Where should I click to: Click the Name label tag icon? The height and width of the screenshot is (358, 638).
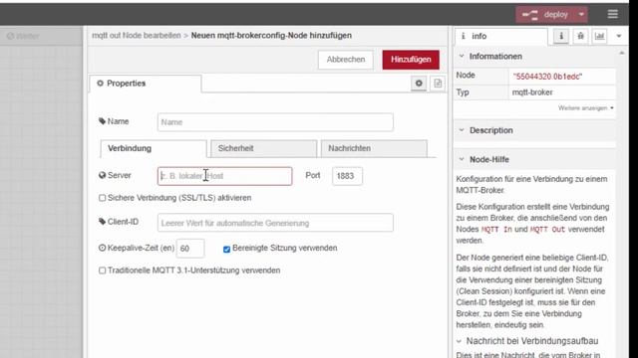click(x=102, y=121)
